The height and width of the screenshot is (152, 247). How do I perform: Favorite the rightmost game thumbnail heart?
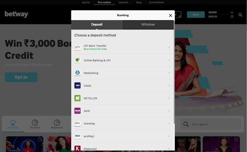[x=236, y=139]
